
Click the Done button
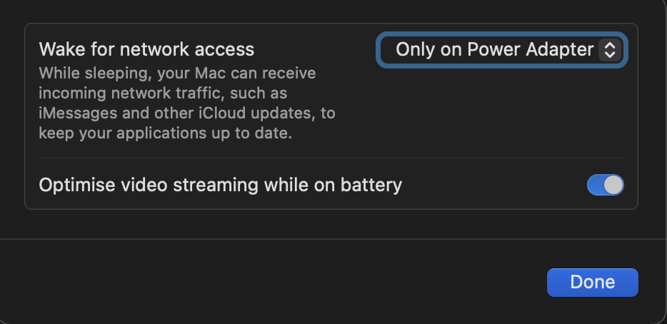tap(592, 282)
